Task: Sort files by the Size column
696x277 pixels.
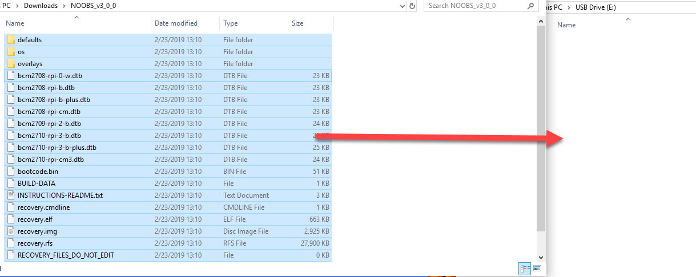Action: pos(297,23)
